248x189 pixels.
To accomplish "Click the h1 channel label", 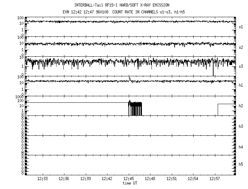I will pyautogui.click(x=241, y=85).
